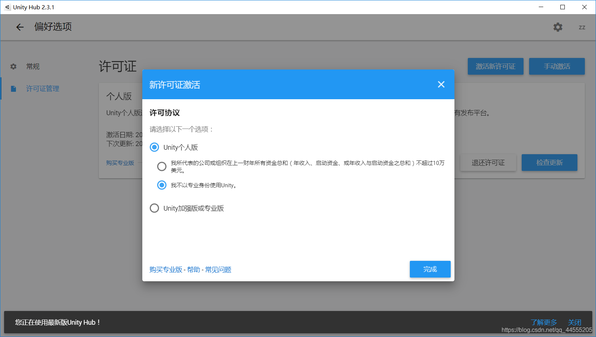Click the 退还许可证 button
This screenshot has height=337, width=596.
point(488,162)
